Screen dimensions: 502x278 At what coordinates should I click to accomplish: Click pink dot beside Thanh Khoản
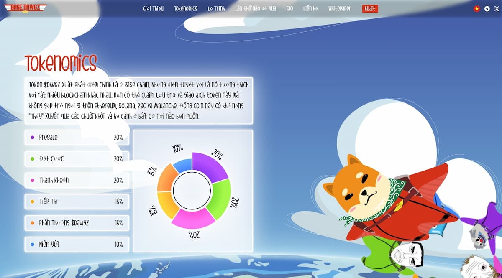(33, 181)
